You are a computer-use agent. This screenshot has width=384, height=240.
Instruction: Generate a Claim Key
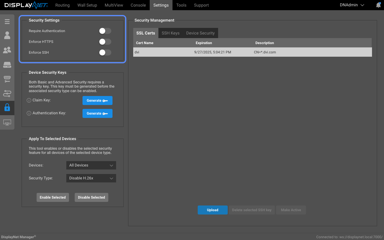click(97, 100)
